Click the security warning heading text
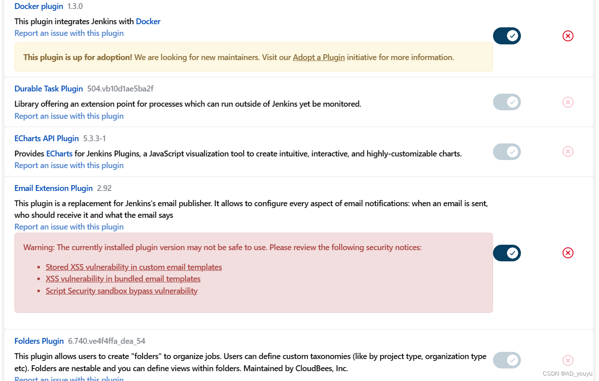Image resolution: width=599 pixels, height=381 pixels. [222, 247]
